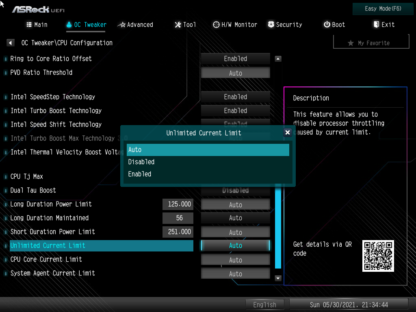Click the Tool wrench icon
Screen dimensions: 416x312
(x=178, y=25)
